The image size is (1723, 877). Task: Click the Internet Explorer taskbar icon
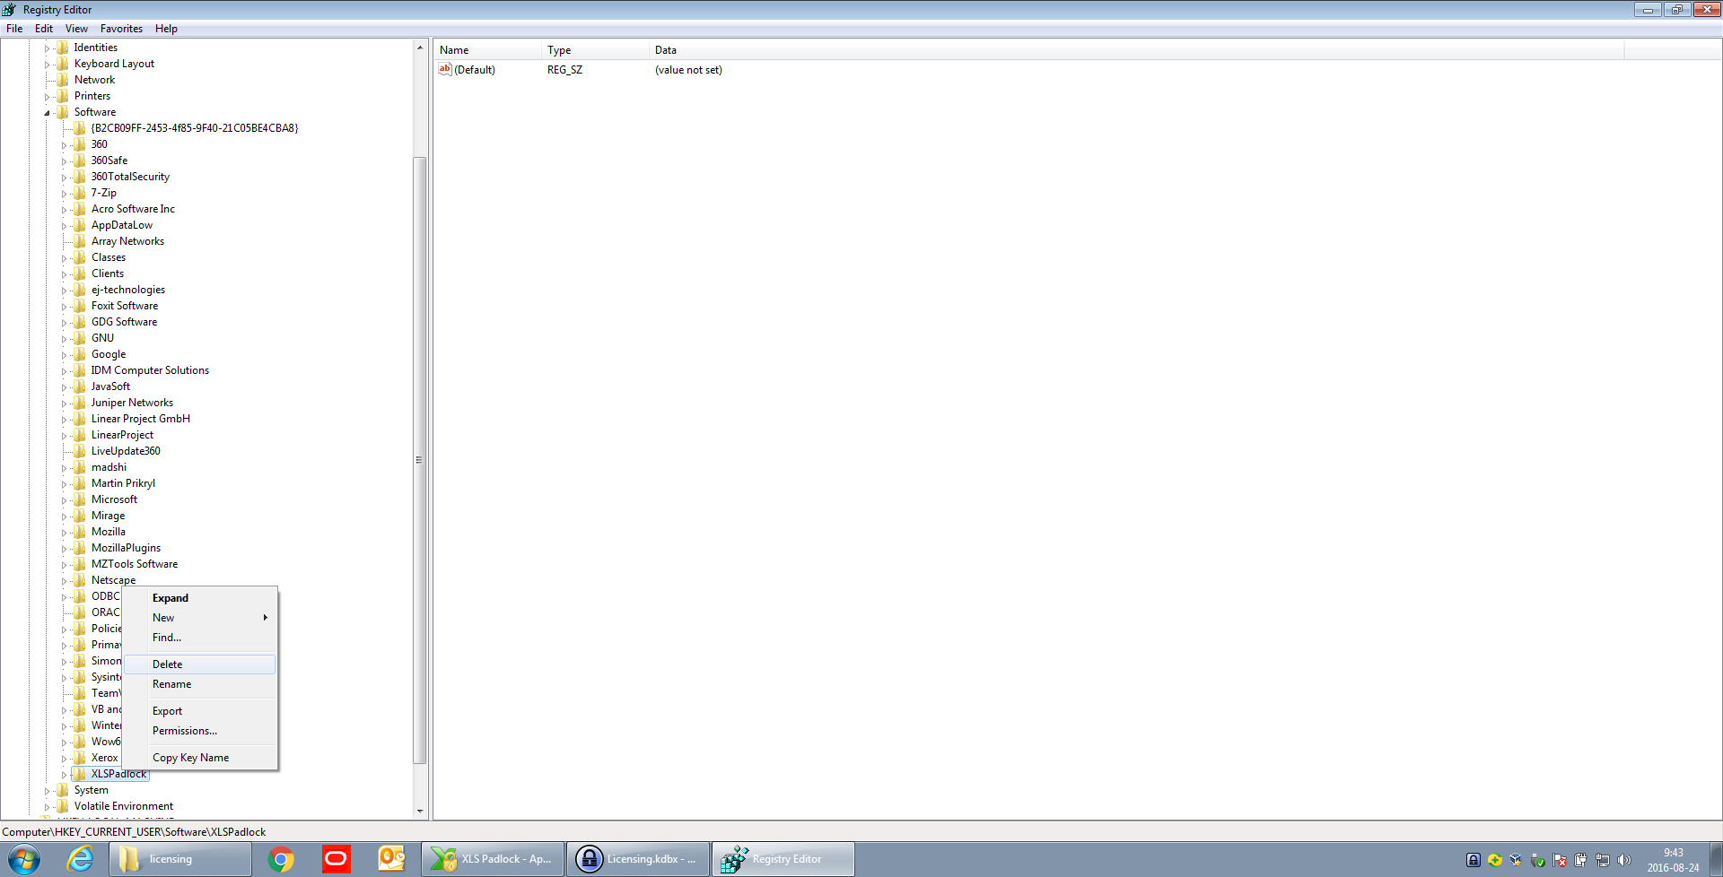pyautogui.click(x=80, y=859)
